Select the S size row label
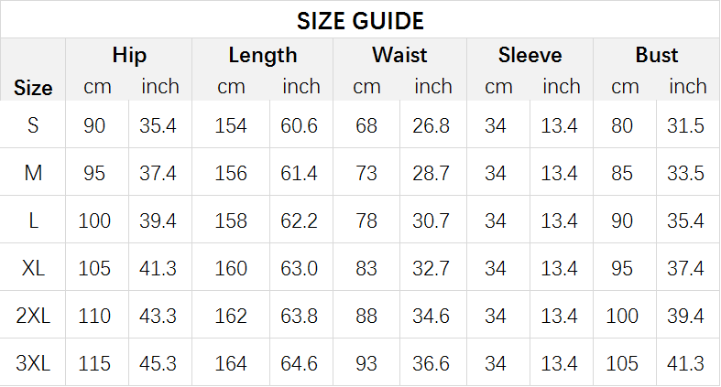Screen dimensions: 721x387 coord(33,125)
